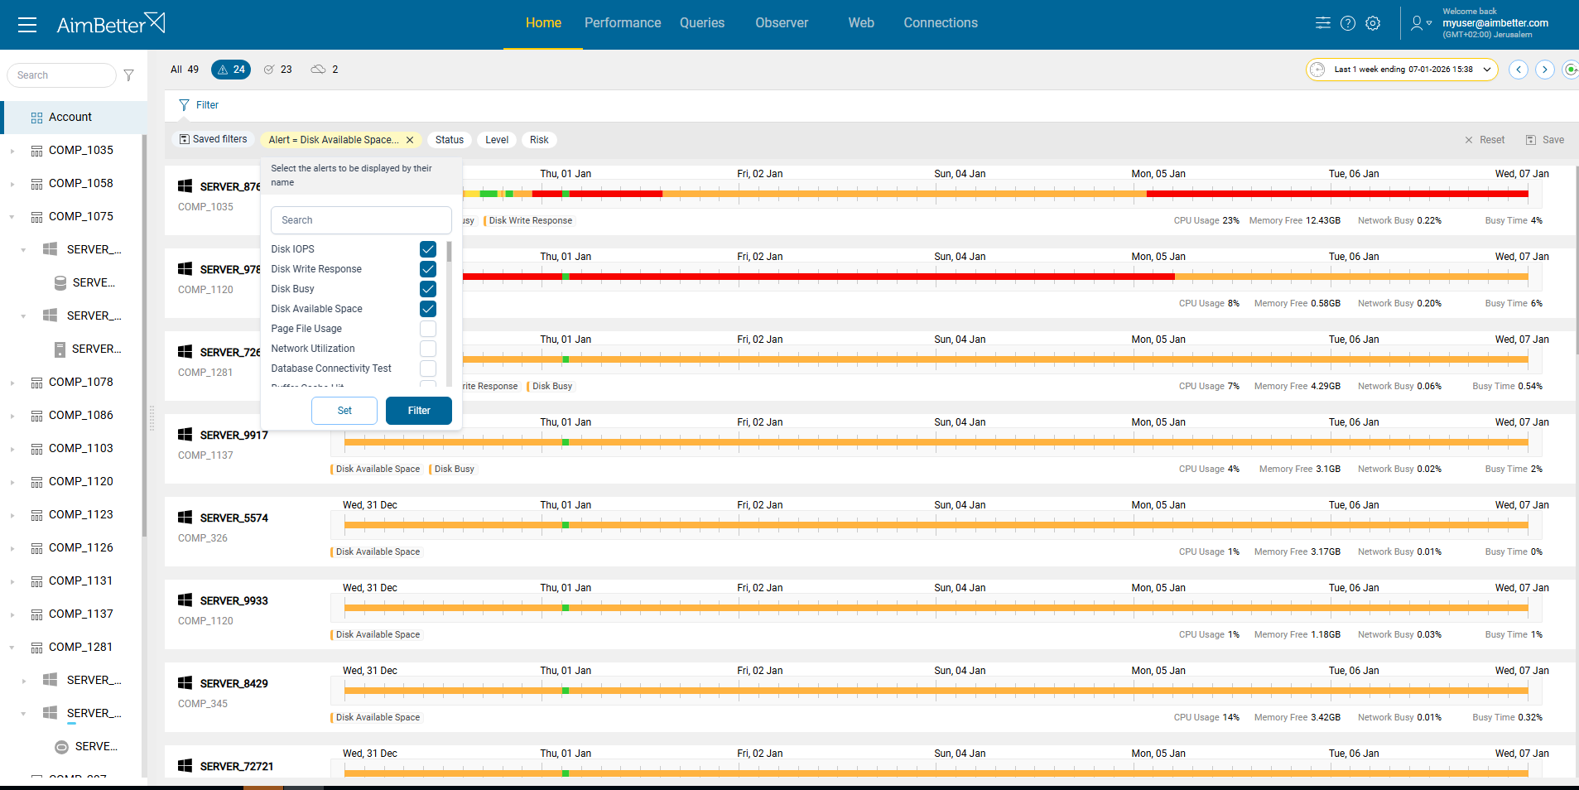Click the alert name search field
This screenshot has width=1579, height=790.
(361, 220)
